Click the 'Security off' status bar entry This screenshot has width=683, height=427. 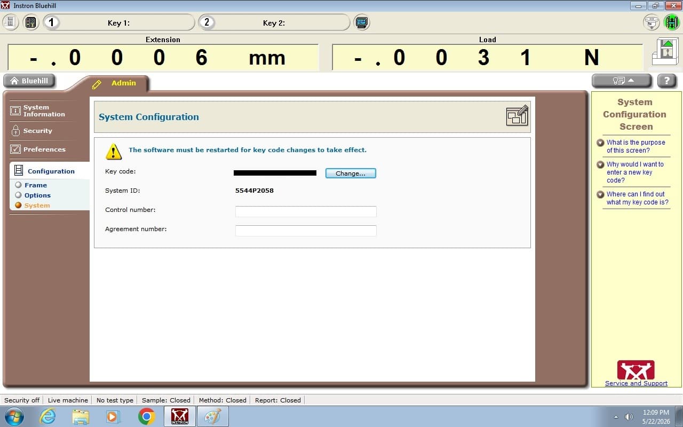pos(22,400)
